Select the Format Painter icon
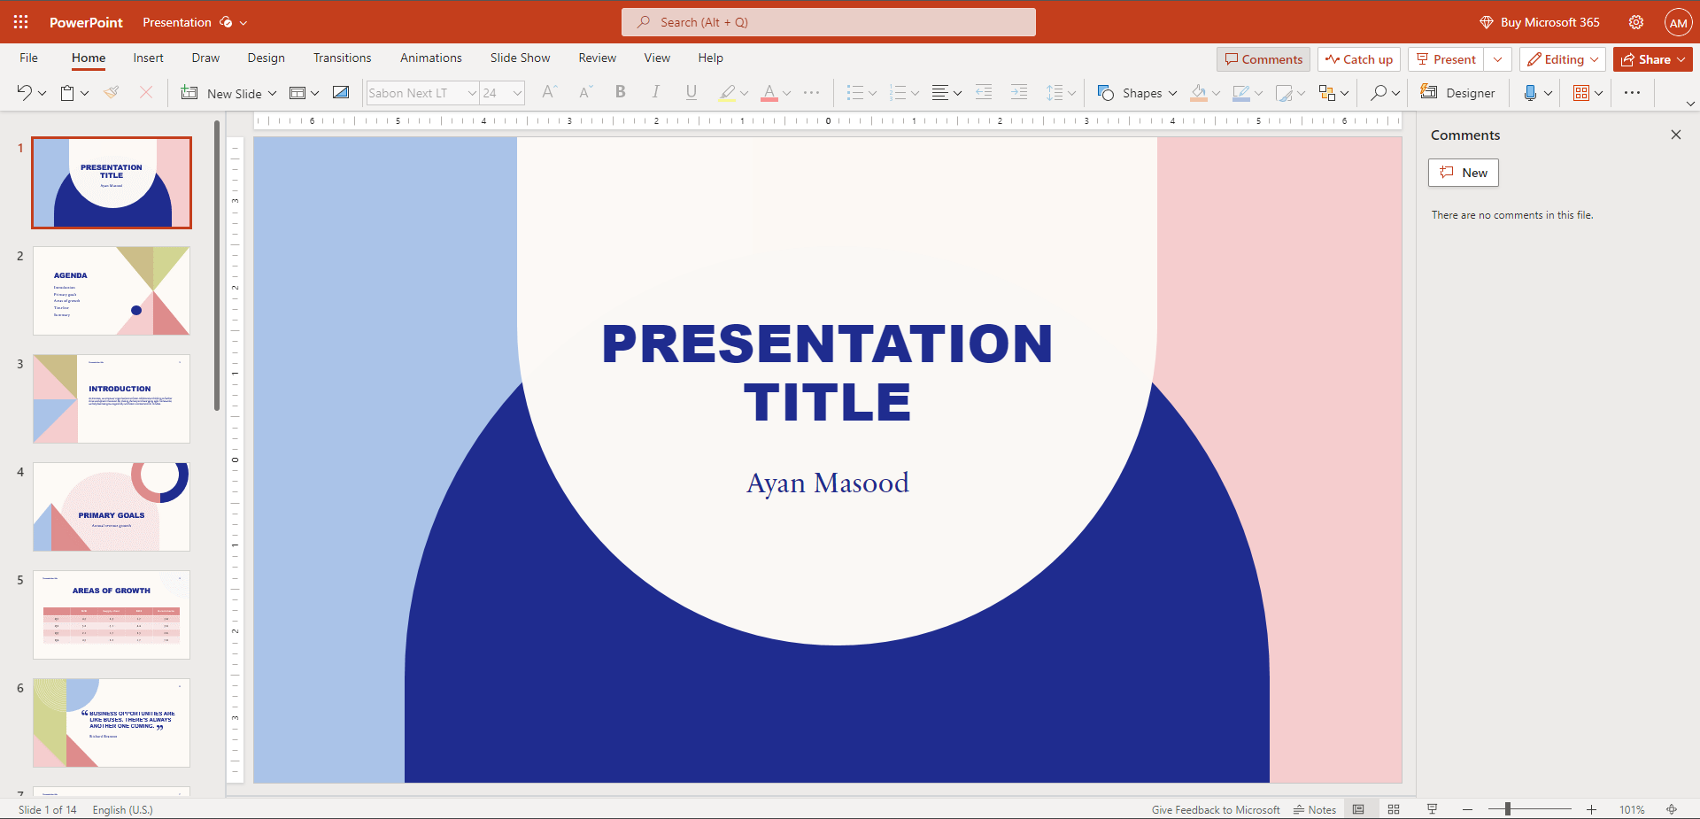 tap(112, 92)
